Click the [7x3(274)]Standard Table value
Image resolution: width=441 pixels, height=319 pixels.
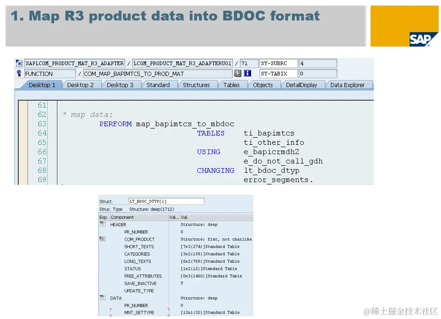coord(210,246)
